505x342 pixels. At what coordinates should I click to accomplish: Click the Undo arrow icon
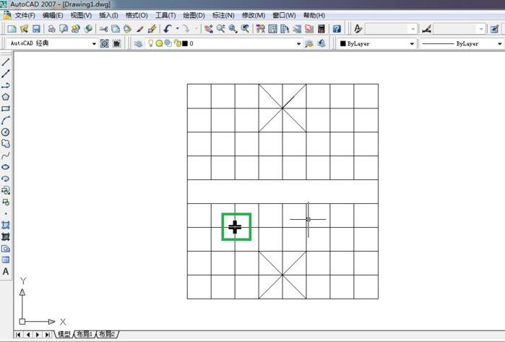pyautogui.click(x=168, y=29)
